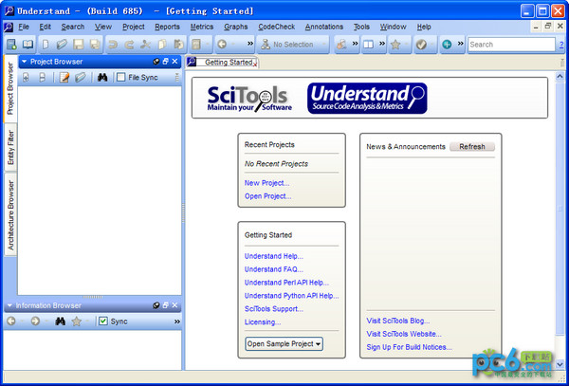
Task: Open the CodeCheck menu
Action: [x=277, y=27]
